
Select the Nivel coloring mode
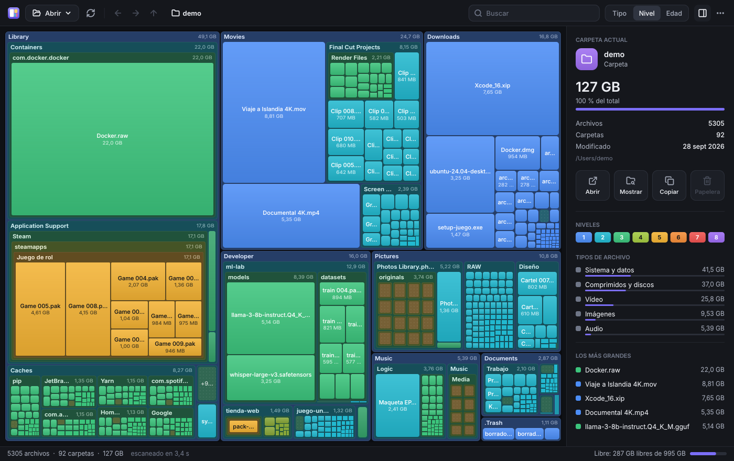click(646, 13)
